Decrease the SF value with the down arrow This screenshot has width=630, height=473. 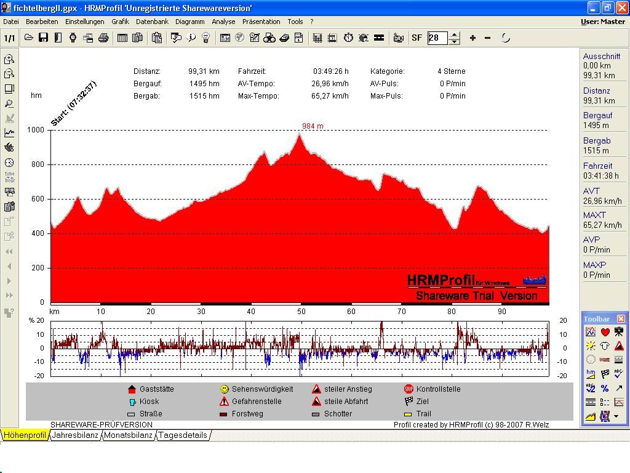coord(454,41)
